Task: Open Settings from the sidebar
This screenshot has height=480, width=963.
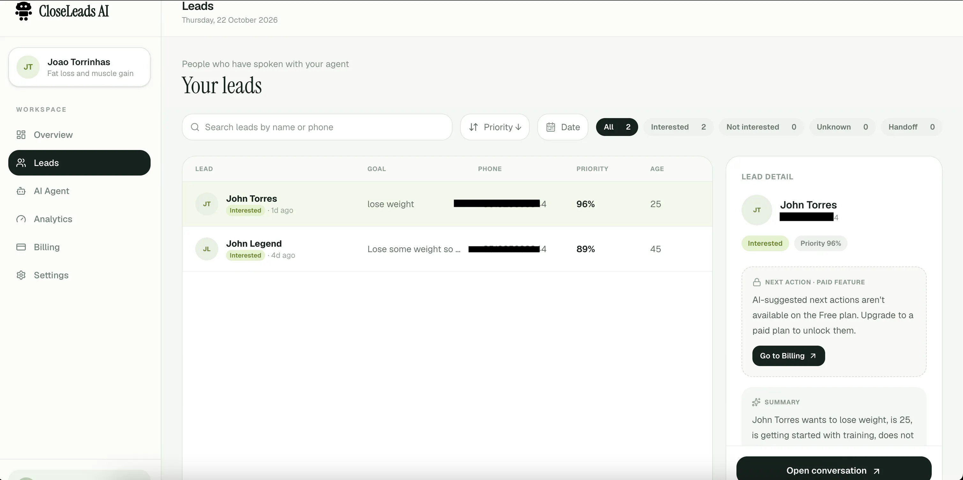Action: pyautogui.click(x=79, y=275)
